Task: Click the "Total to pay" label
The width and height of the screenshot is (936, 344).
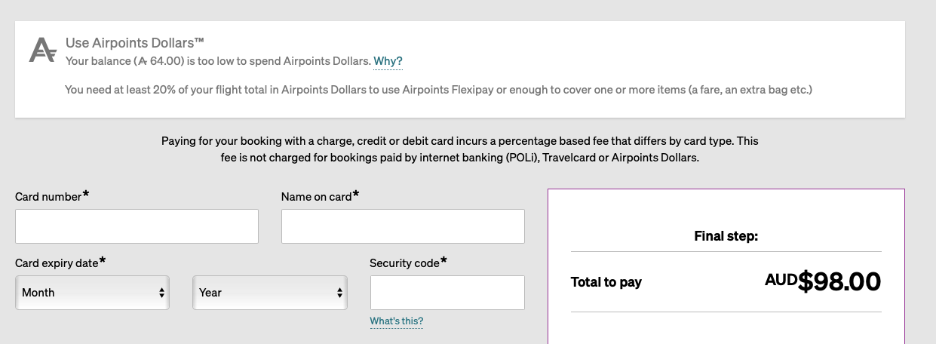Action: pyautogui.click(x=606, y=282)
